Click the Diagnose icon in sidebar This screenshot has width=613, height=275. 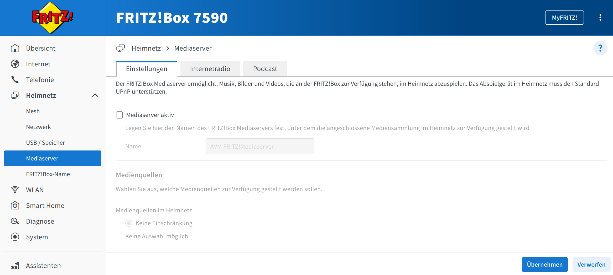(15, 221)
